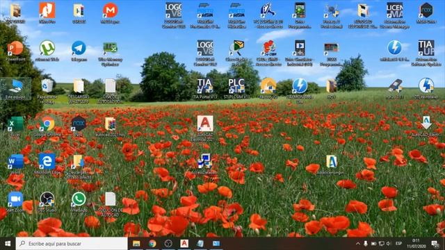Select the AdskLicensing installer icon
The width and height of the screenshot is (445, 250).
331,162
